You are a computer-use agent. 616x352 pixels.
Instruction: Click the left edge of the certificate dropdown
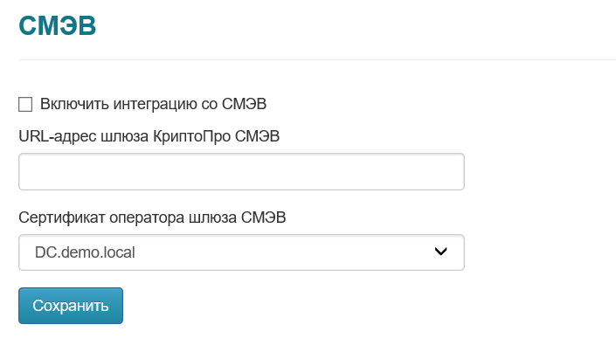pos(26,252)
